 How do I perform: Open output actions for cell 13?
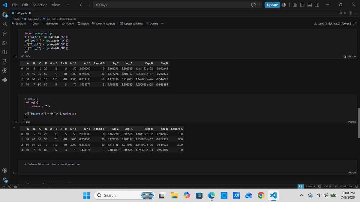[14, 62]
